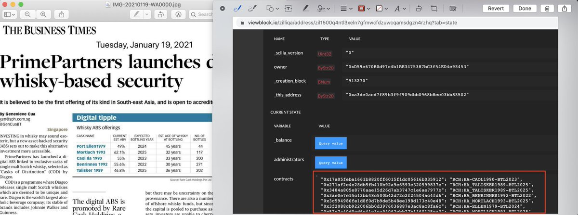The image size is (578, 215).
Task: Open the Border Color red swatch
Action: (363, 8)
